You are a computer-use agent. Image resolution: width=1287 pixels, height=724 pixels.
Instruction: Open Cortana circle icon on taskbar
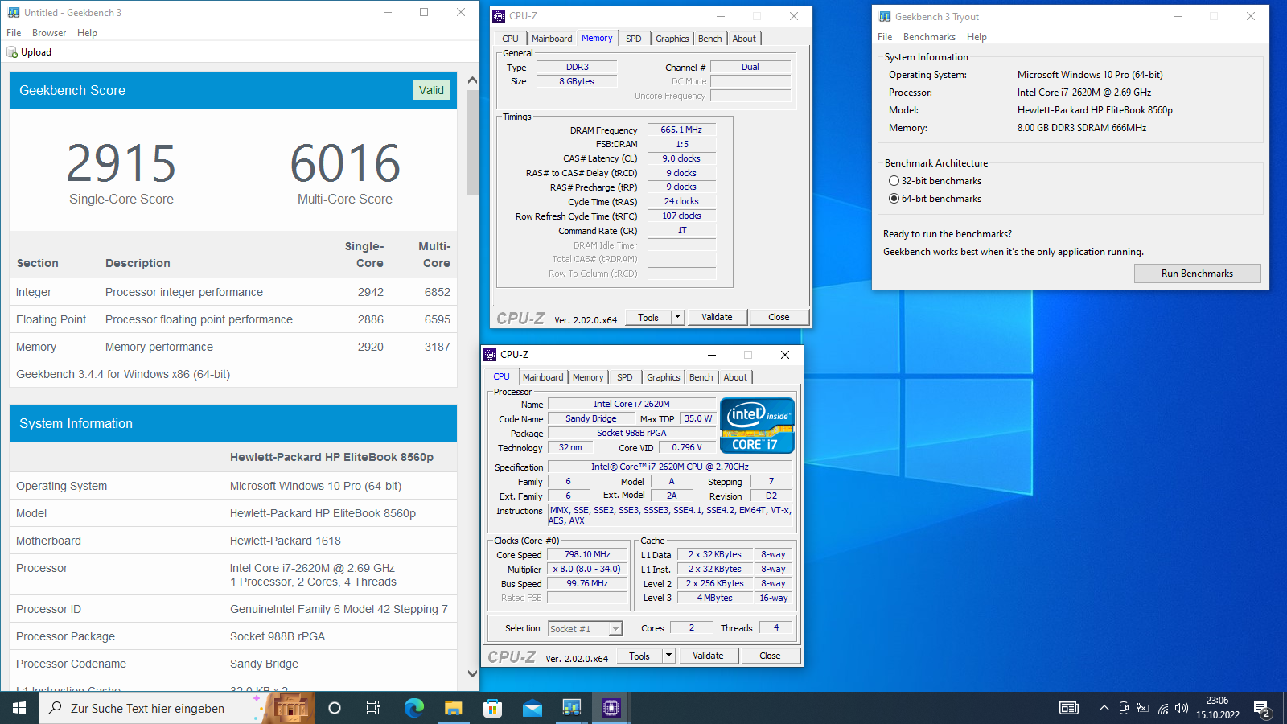click(335, 708)
